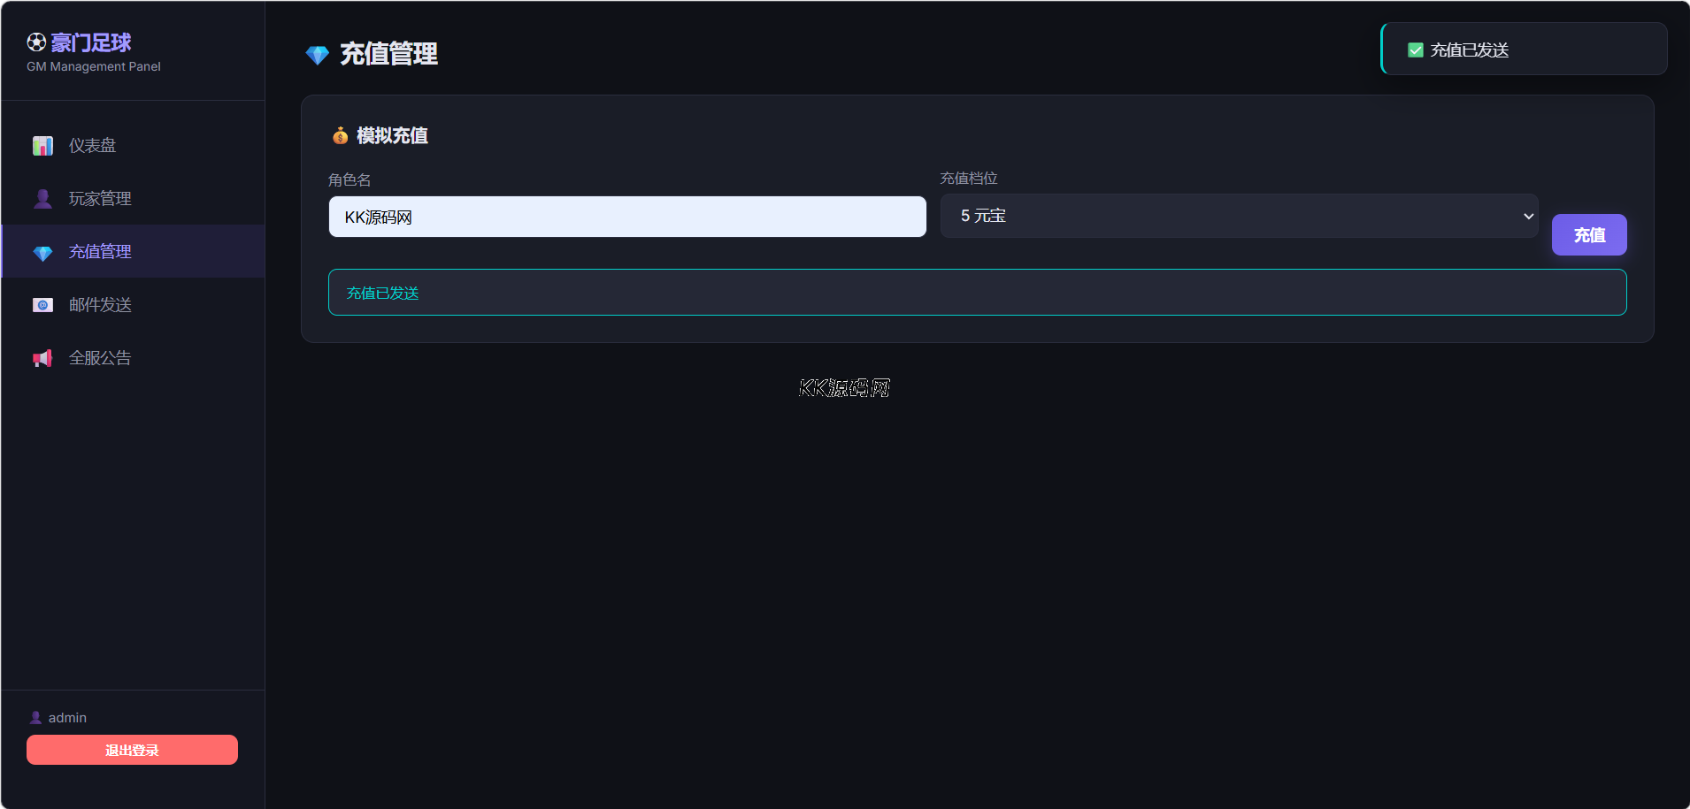Click the 充值已发送 result message box
Image resolution: width=1690 pixels, height=809 pixels.
[977, 293]
